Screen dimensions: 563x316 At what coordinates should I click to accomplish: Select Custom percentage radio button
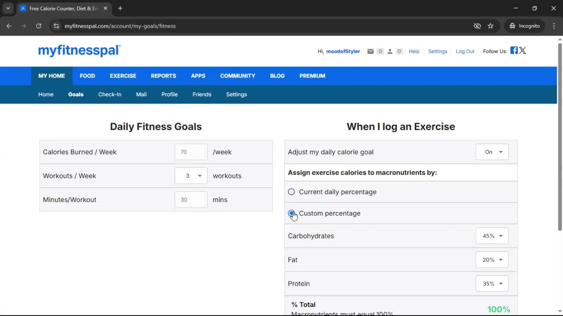pyautogui.click(x=291, y=213)
